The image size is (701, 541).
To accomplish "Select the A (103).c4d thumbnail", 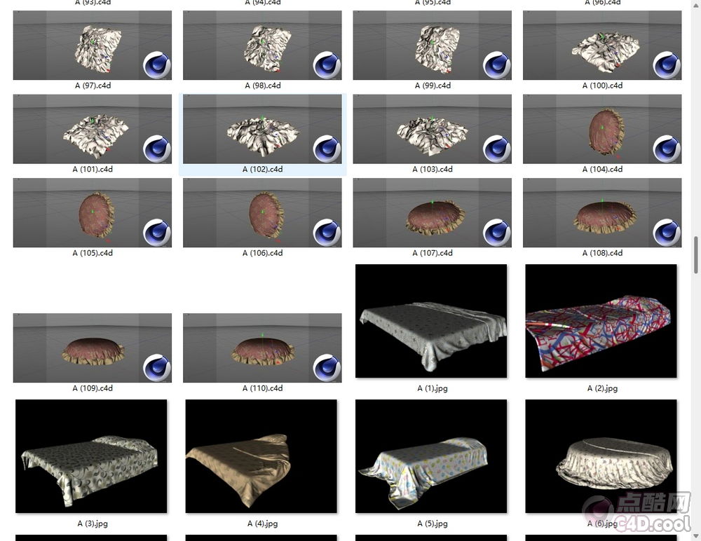I will [x=433, y=129].
